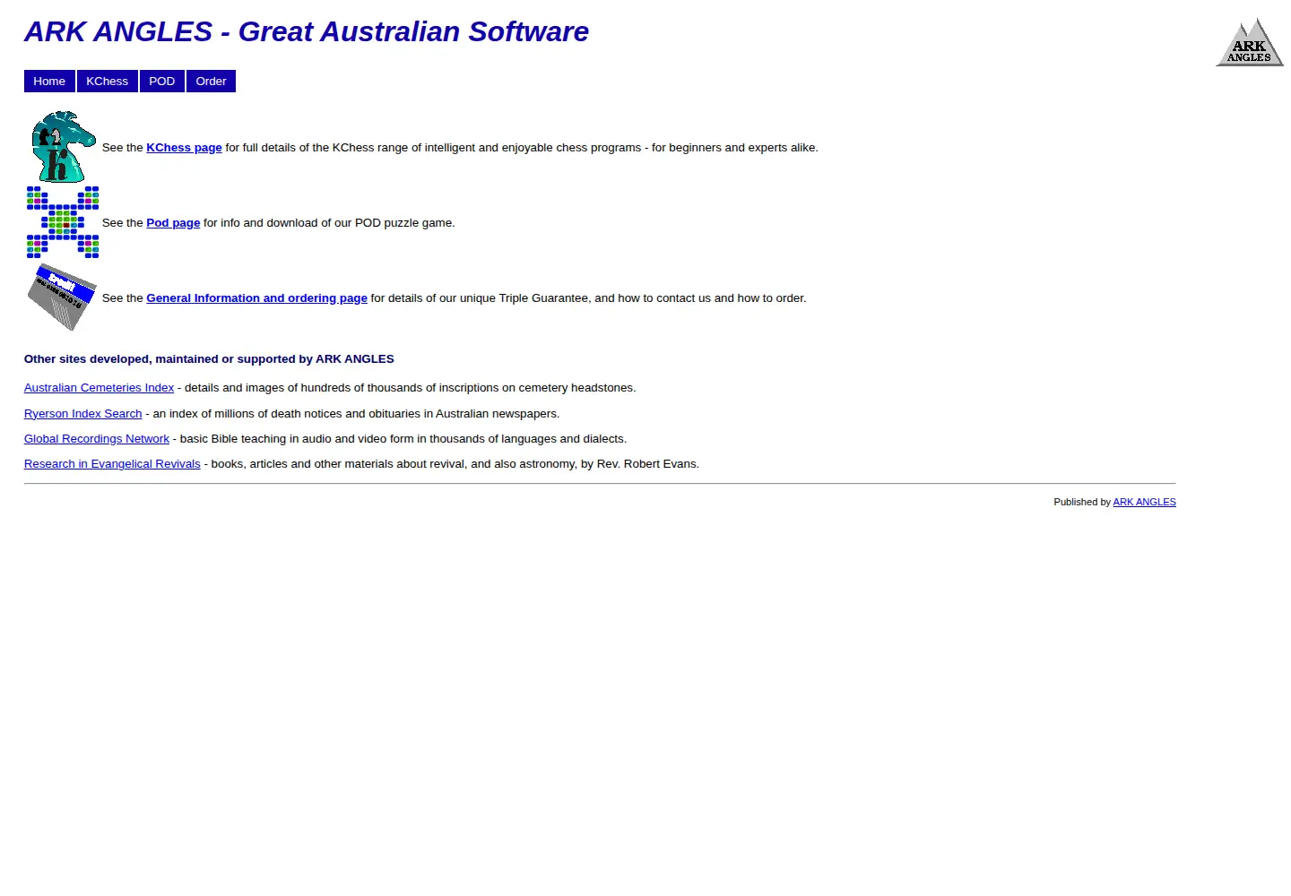Click the ordering card icon

point(63,297)
